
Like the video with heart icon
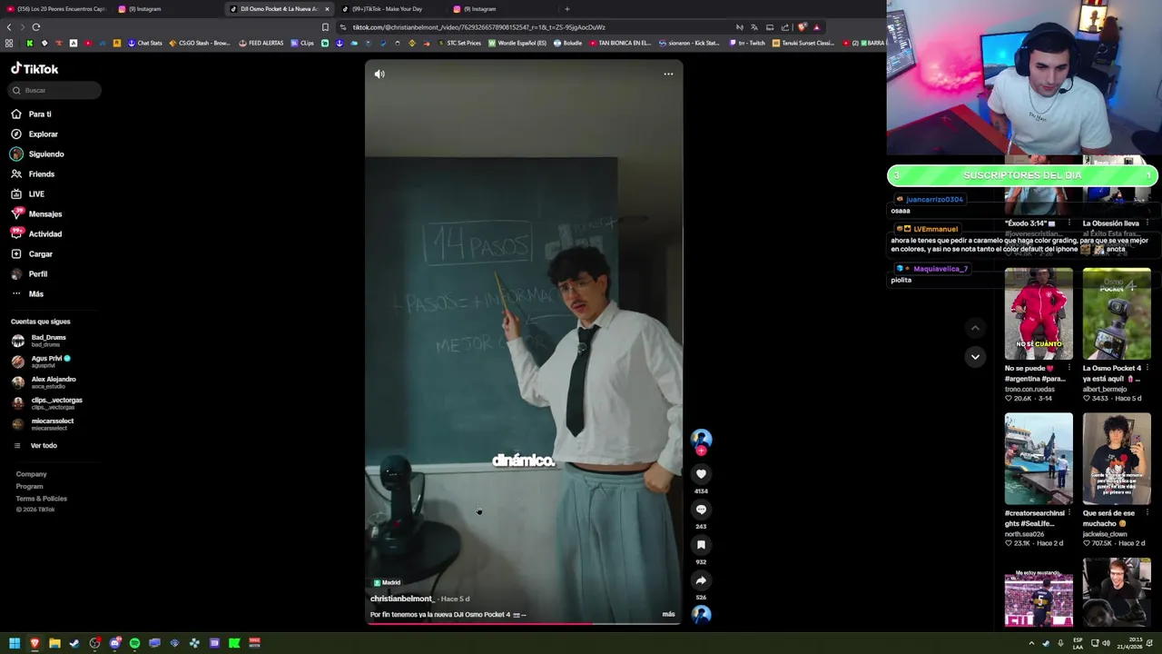701,474
